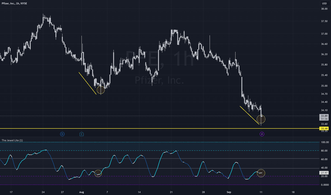Click the 36.20 price axis label

[324, 54]
